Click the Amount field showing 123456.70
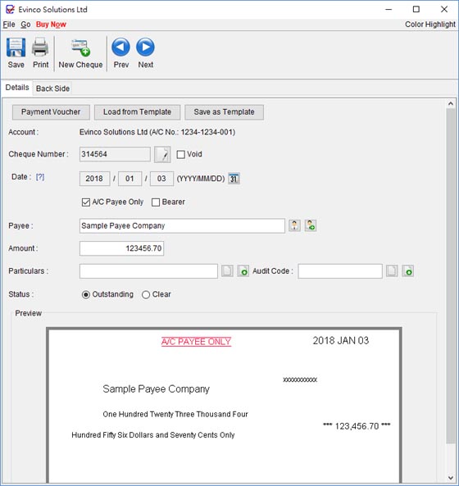This screenshot has height=486, width=459. pyautogui.click(x=121, y=248)
